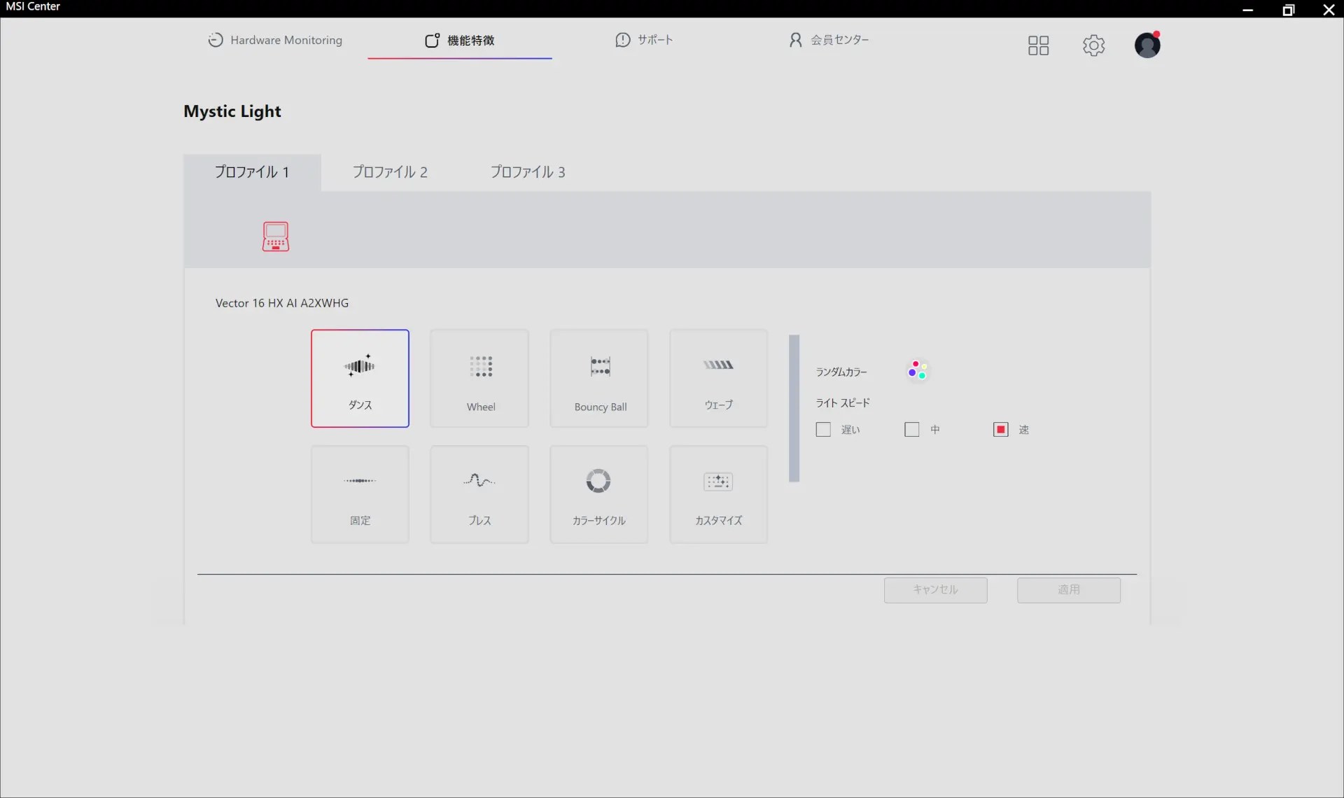Switch to プロファイル 3 tab

pyautogui.click(x=528, y=172)
